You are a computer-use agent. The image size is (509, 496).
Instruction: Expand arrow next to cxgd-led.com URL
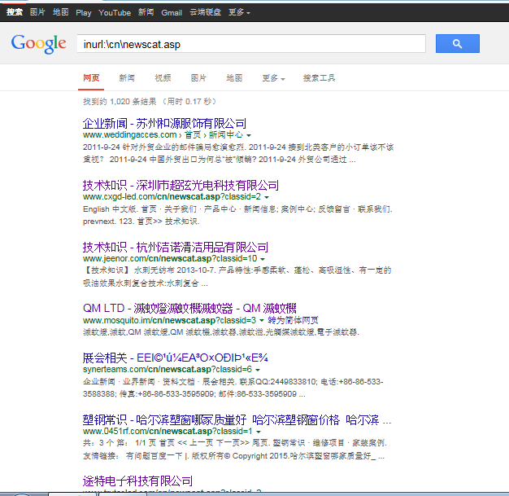267,197
